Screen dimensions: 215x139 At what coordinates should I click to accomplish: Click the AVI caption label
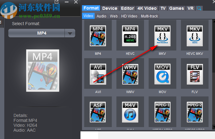(98, 92)
